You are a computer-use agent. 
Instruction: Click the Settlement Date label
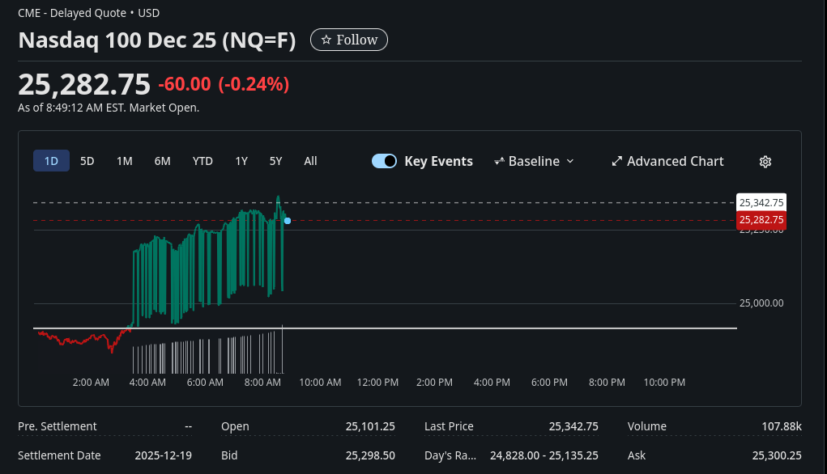pyautogui.click(x=59, y=455)
